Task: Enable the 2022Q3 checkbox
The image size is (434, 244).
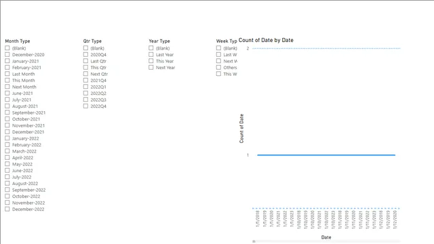Action: (85, 100)
